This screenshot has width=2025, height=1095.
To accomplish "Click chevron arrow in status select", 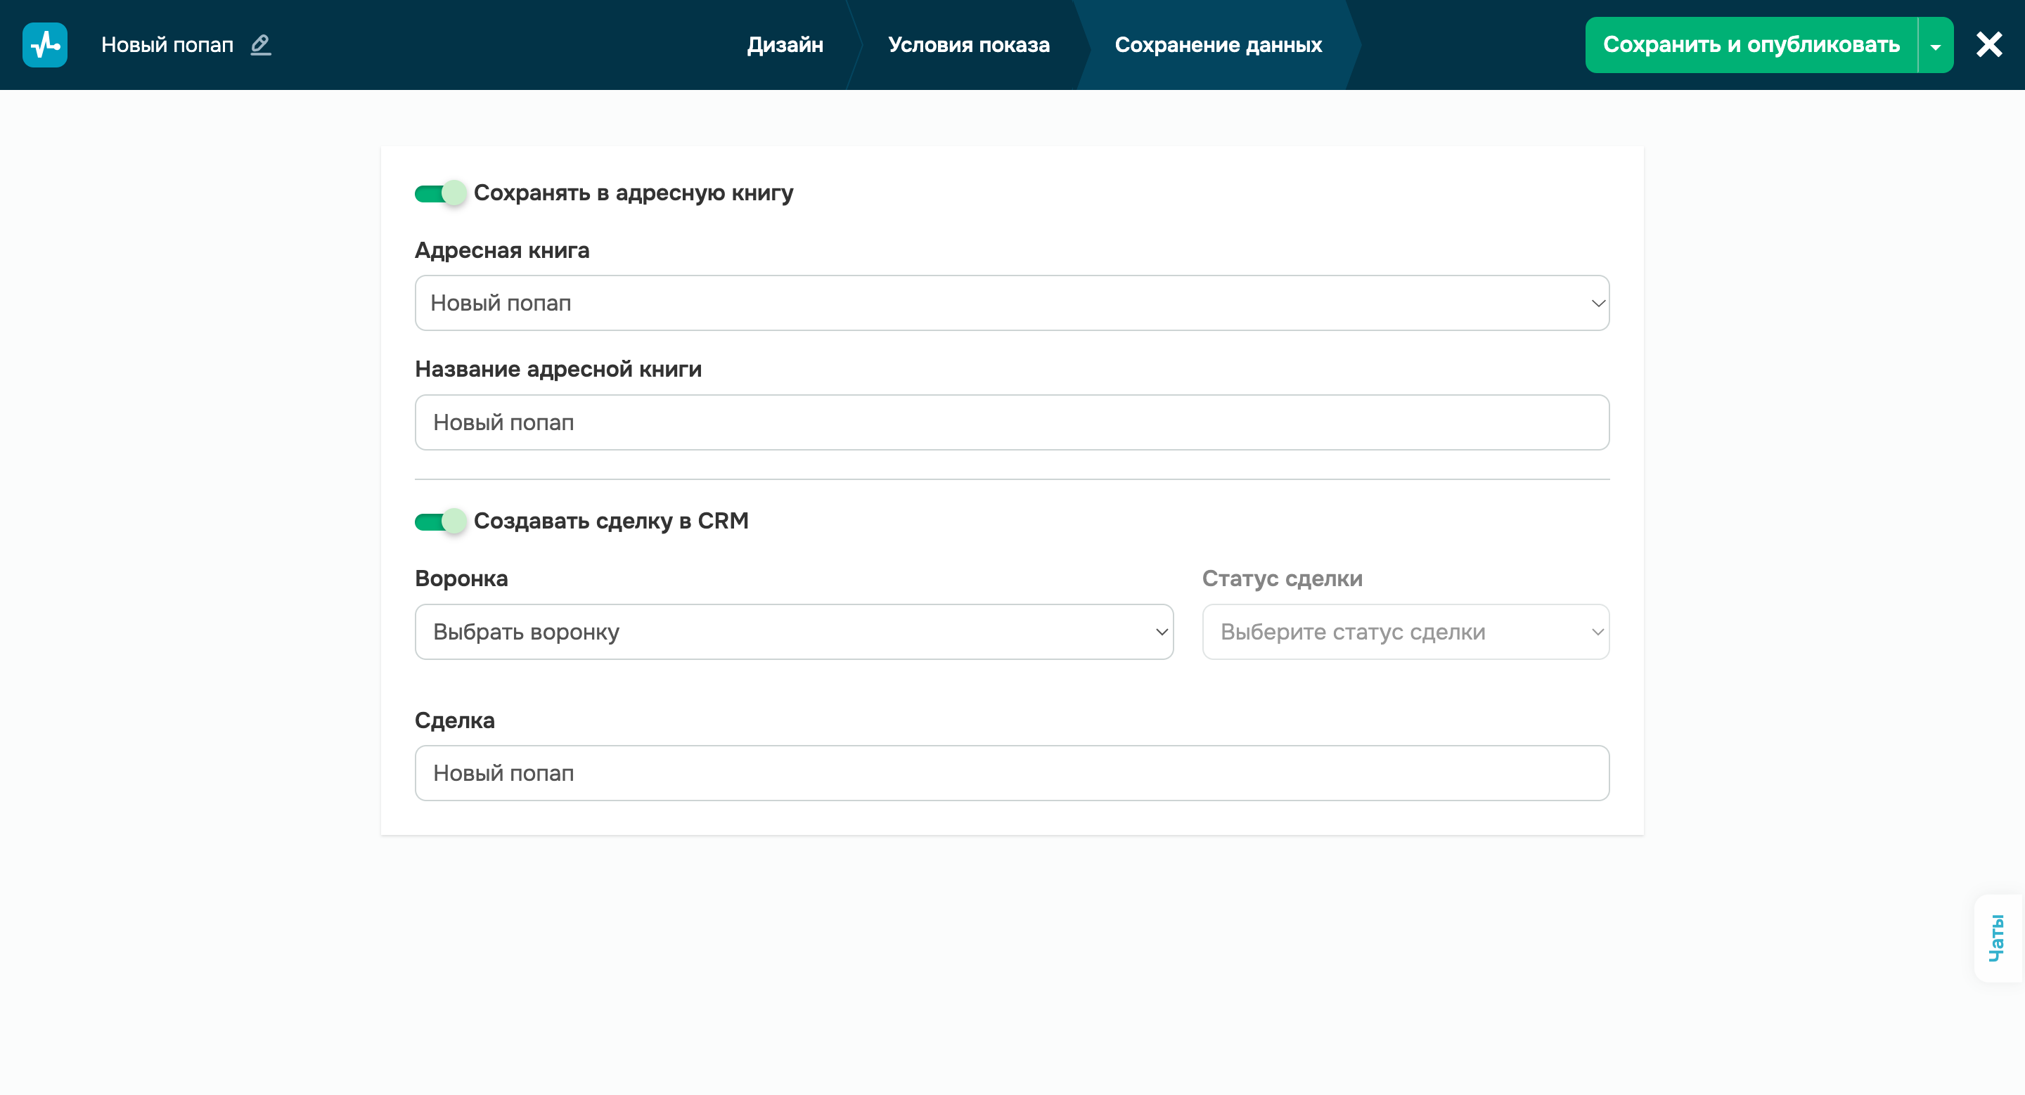I will 1597,632.
